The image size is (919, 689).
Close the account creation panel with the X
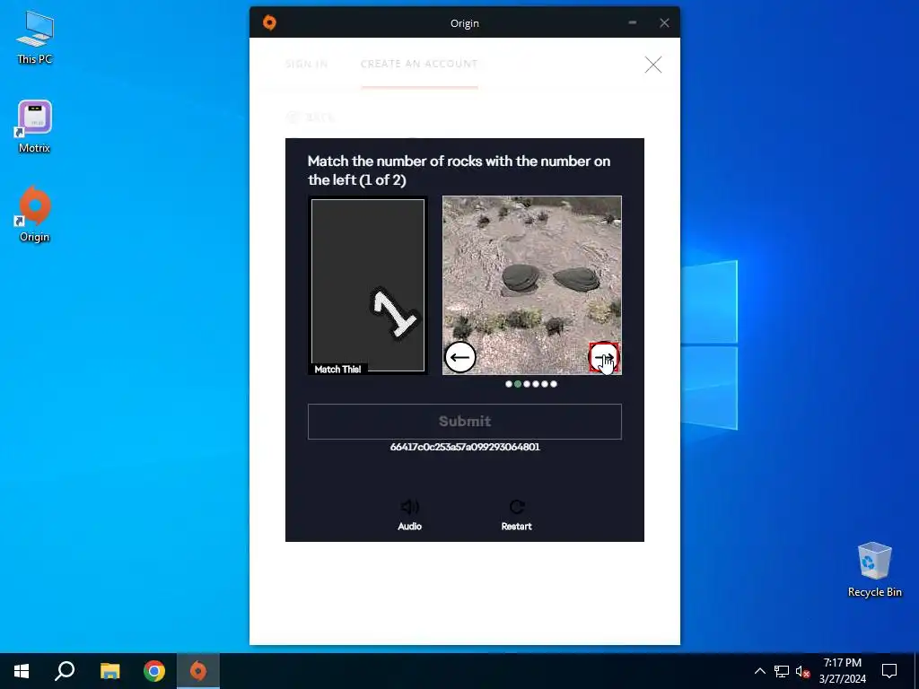click(653, 65)
